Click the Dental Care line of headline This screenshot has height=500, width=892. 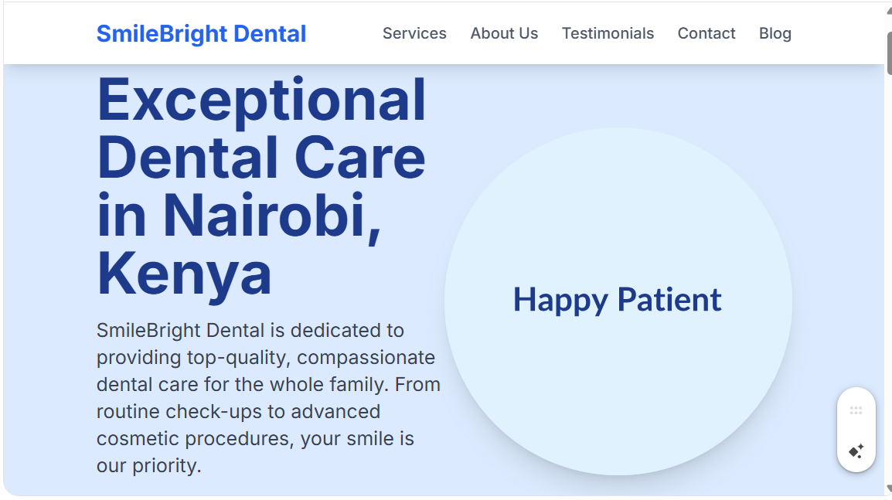(261, 157)
